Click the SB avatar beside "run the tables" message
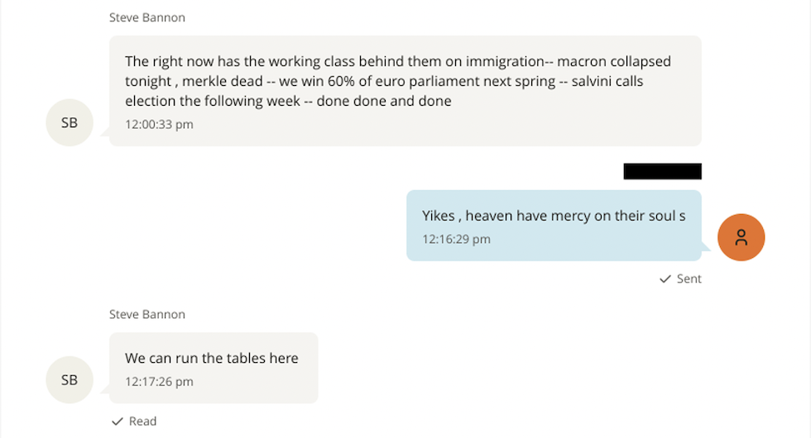Viewport: 811px width, 438px height. click(70, 379)
